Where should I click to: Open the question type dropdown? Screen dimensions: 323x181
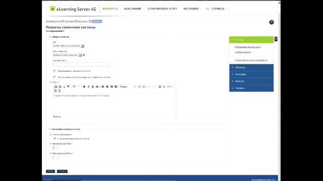coord(68,46)
